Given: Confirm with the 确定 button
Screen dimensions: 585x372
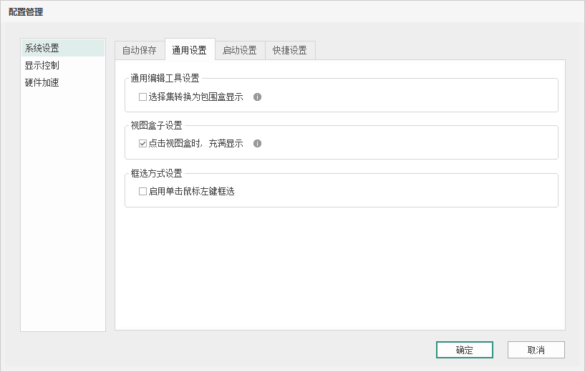Looking at the screenshot, I should [464, 350].
